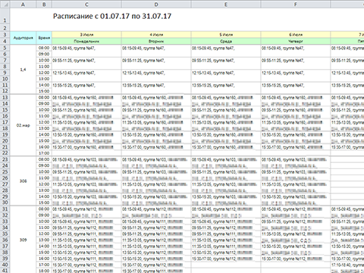Select the 'Четверг' weekday cell
364x273 pixels.
(296, 41)
